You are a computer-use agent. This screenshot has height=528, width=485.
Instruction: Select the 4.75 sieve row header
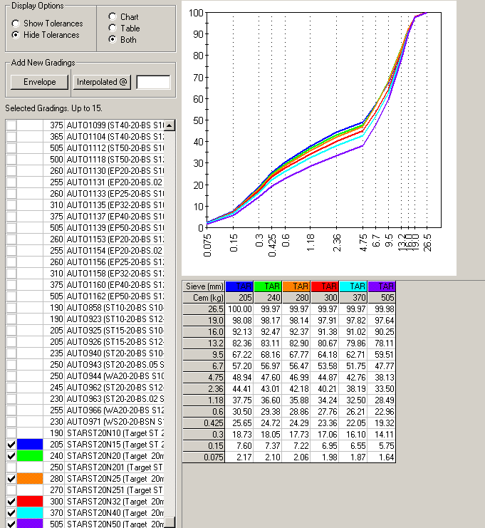coord(204,377)
